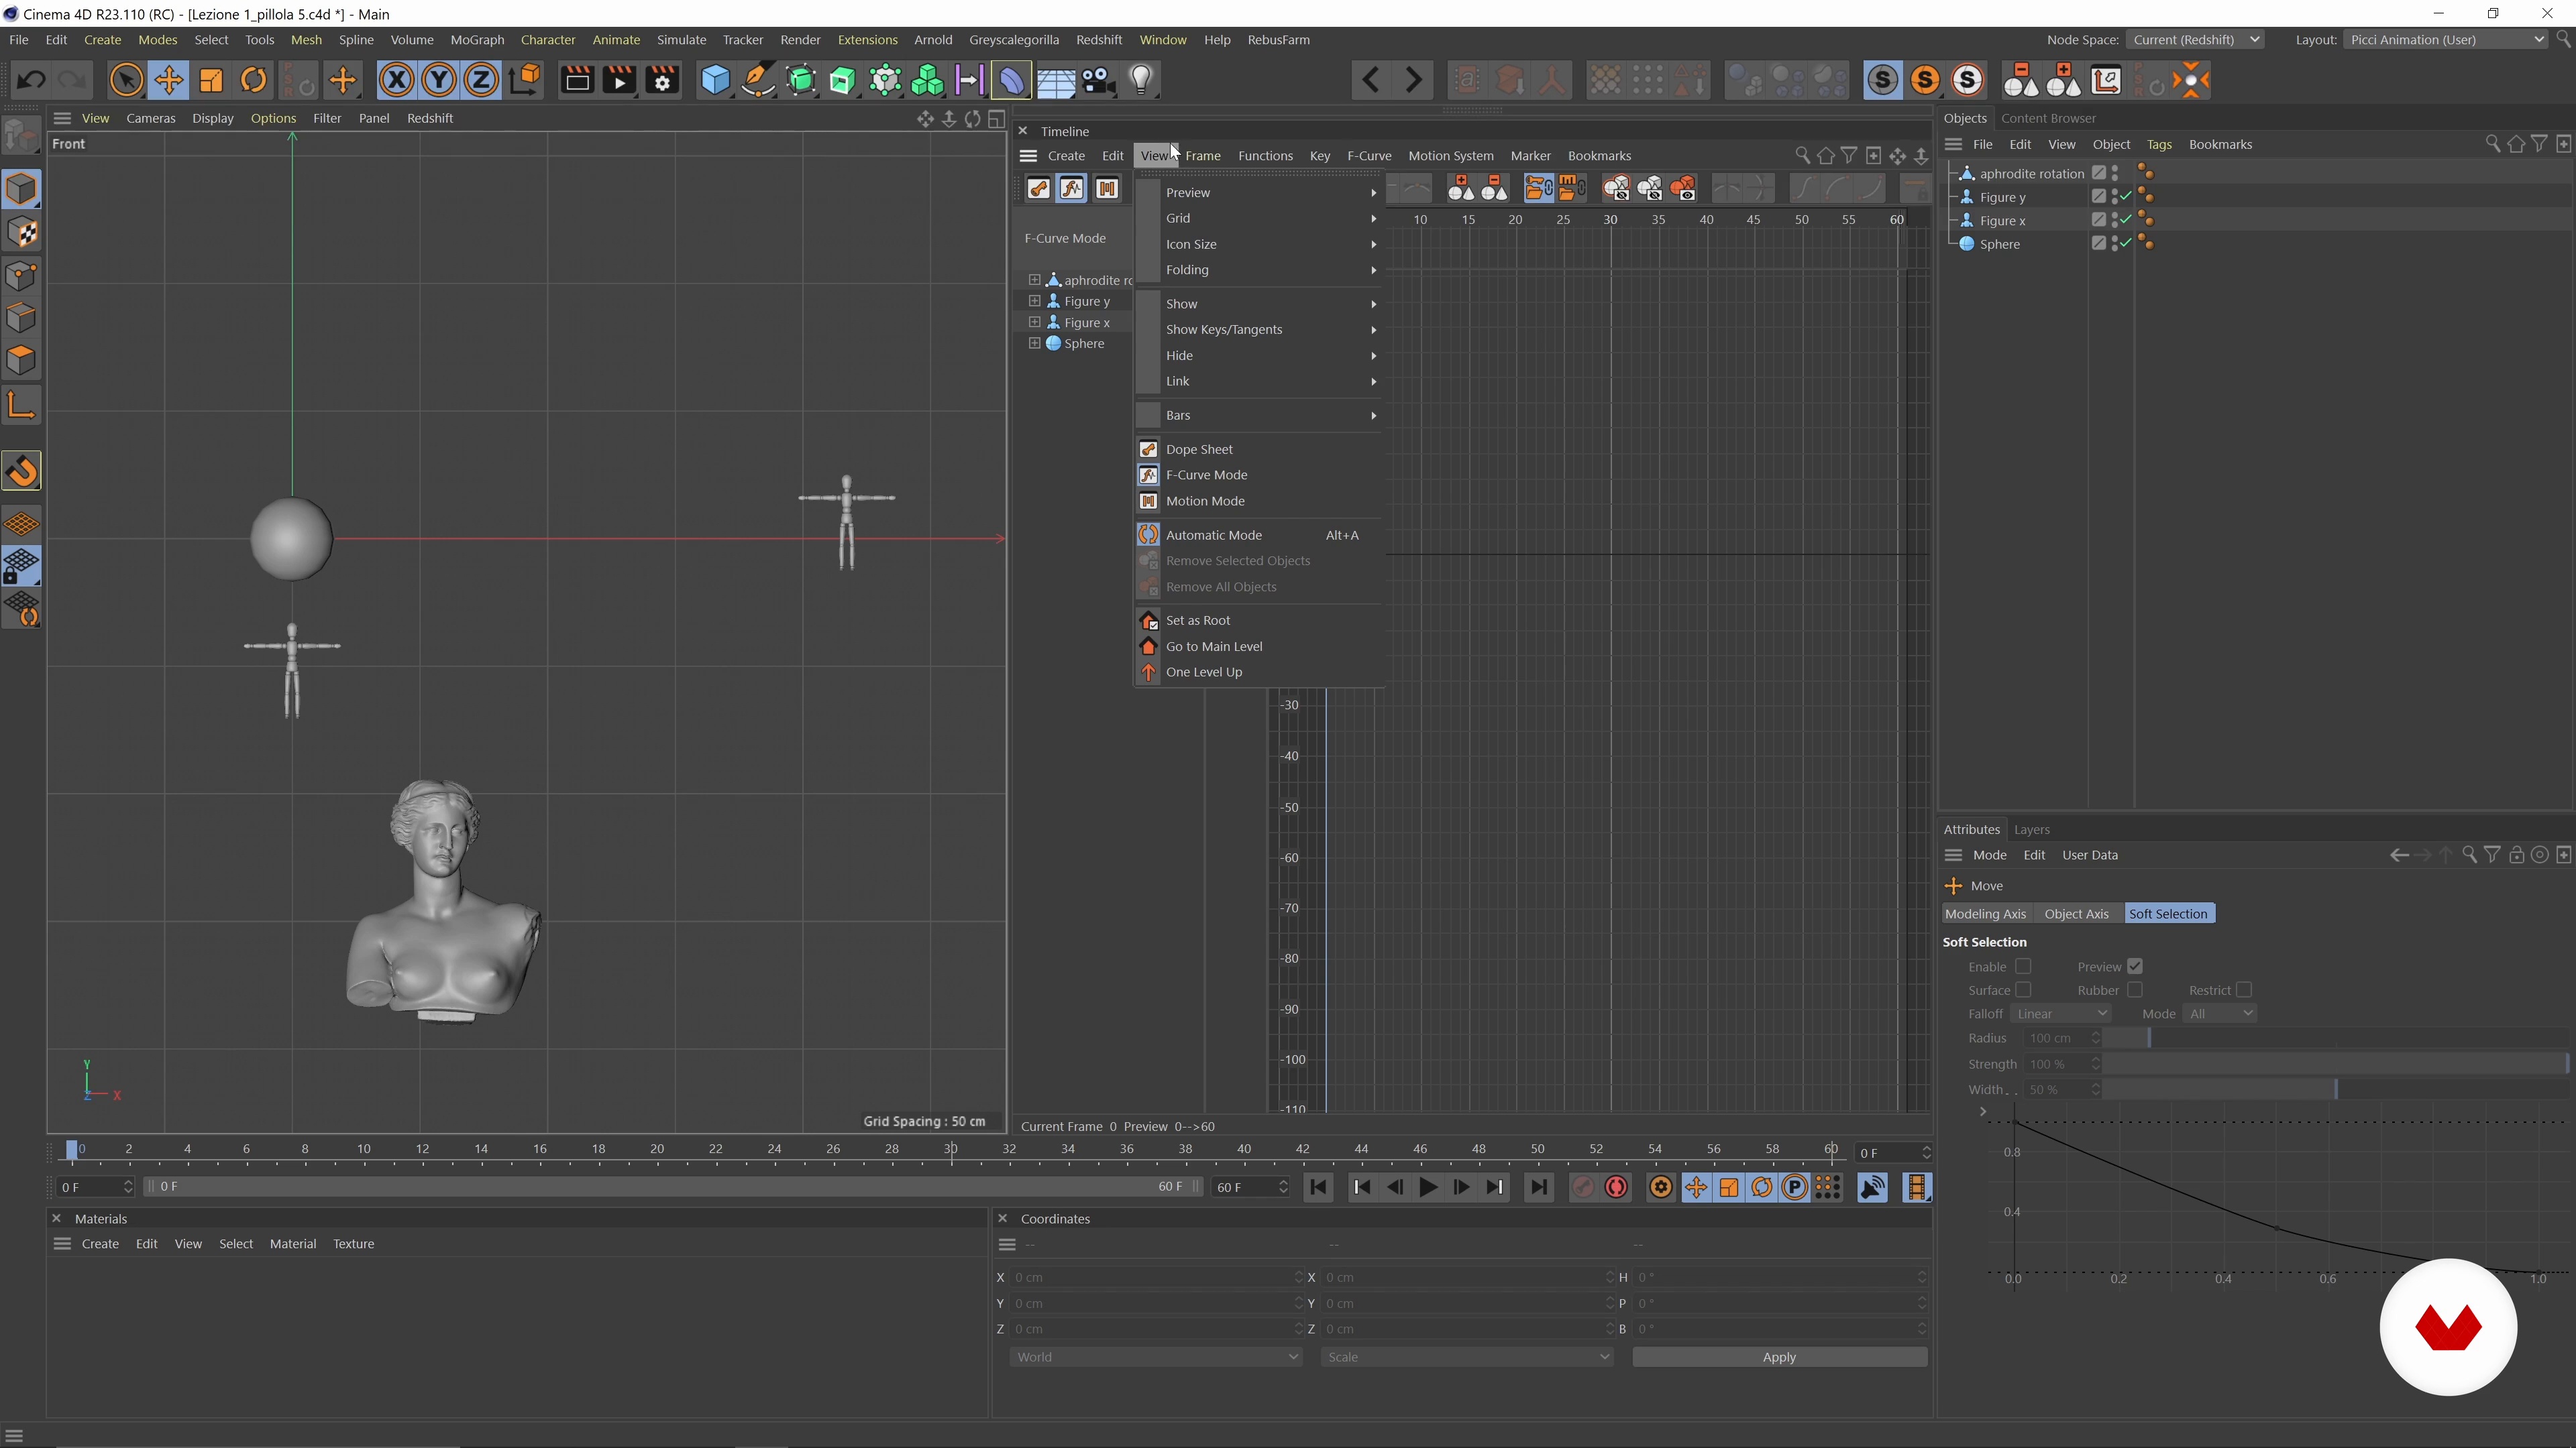Toggle Automatic Mode entry
The height and width of the screenshot is (1448, 2576).
1259,536
